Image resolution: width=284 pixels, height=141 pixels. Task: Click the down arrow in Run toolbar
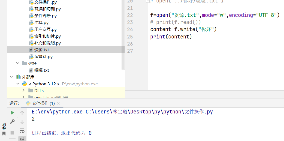(x=22, y=122)
